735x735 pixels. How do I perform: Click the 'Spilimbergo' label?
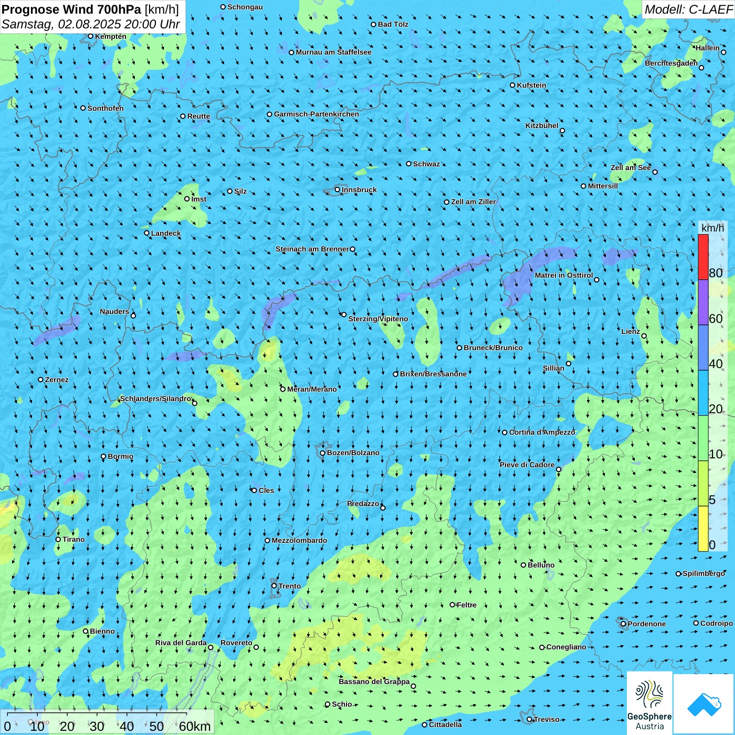click(704, 573)
